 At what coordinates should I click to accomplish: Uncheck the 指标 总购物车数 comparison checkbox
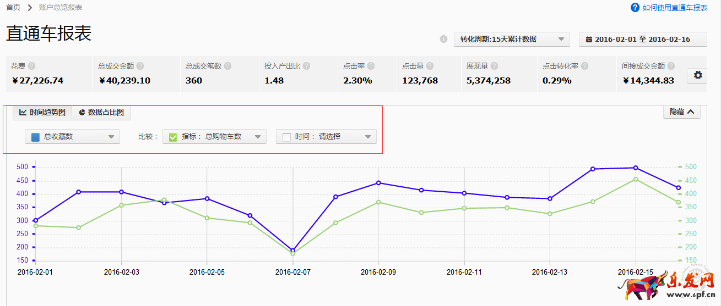173,137
